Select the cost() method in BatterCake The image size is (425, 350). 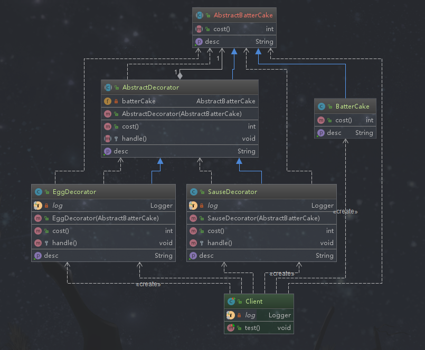(345, 120)
